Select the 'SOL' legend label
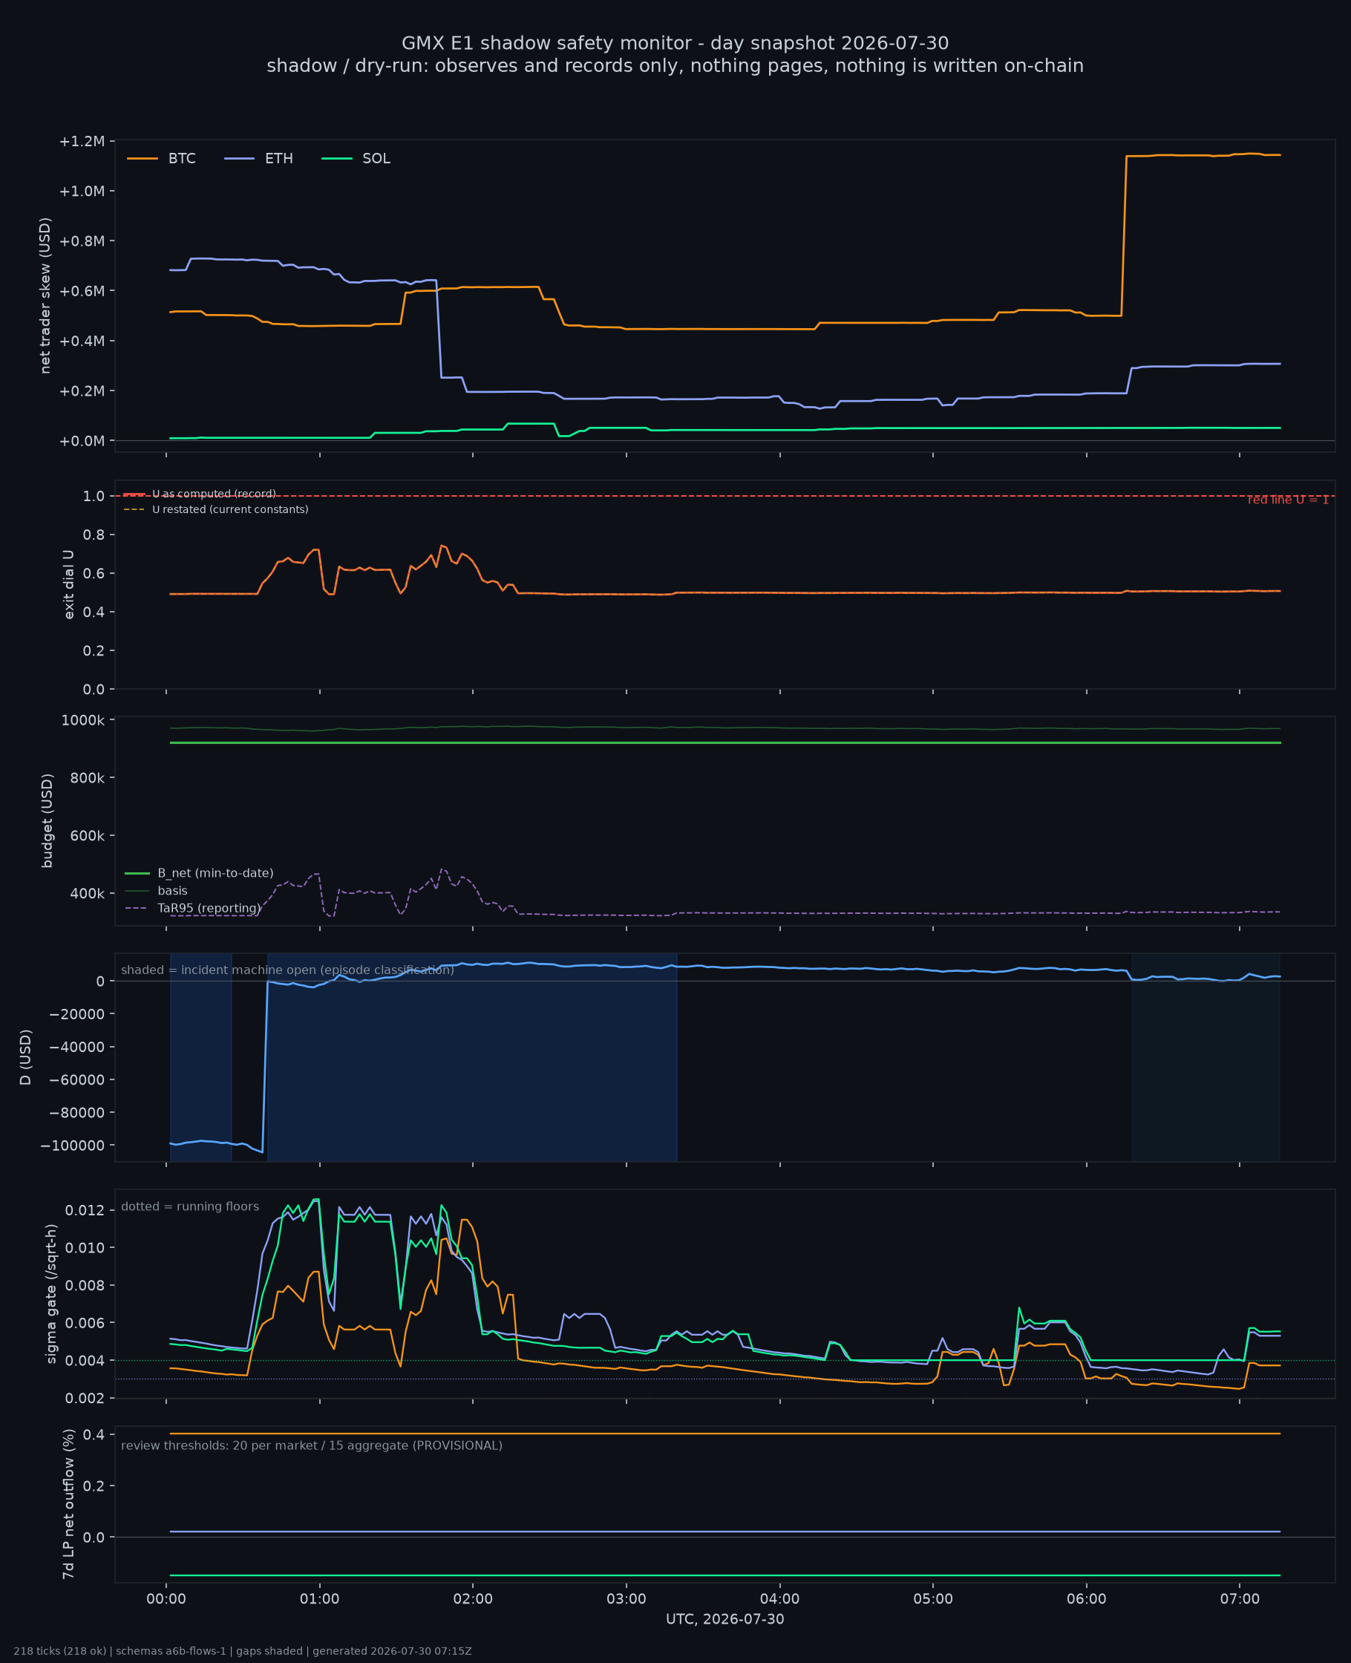The height and width of the screenshot is (1663, 1351). pyautogui.click(x=376, y=159)
